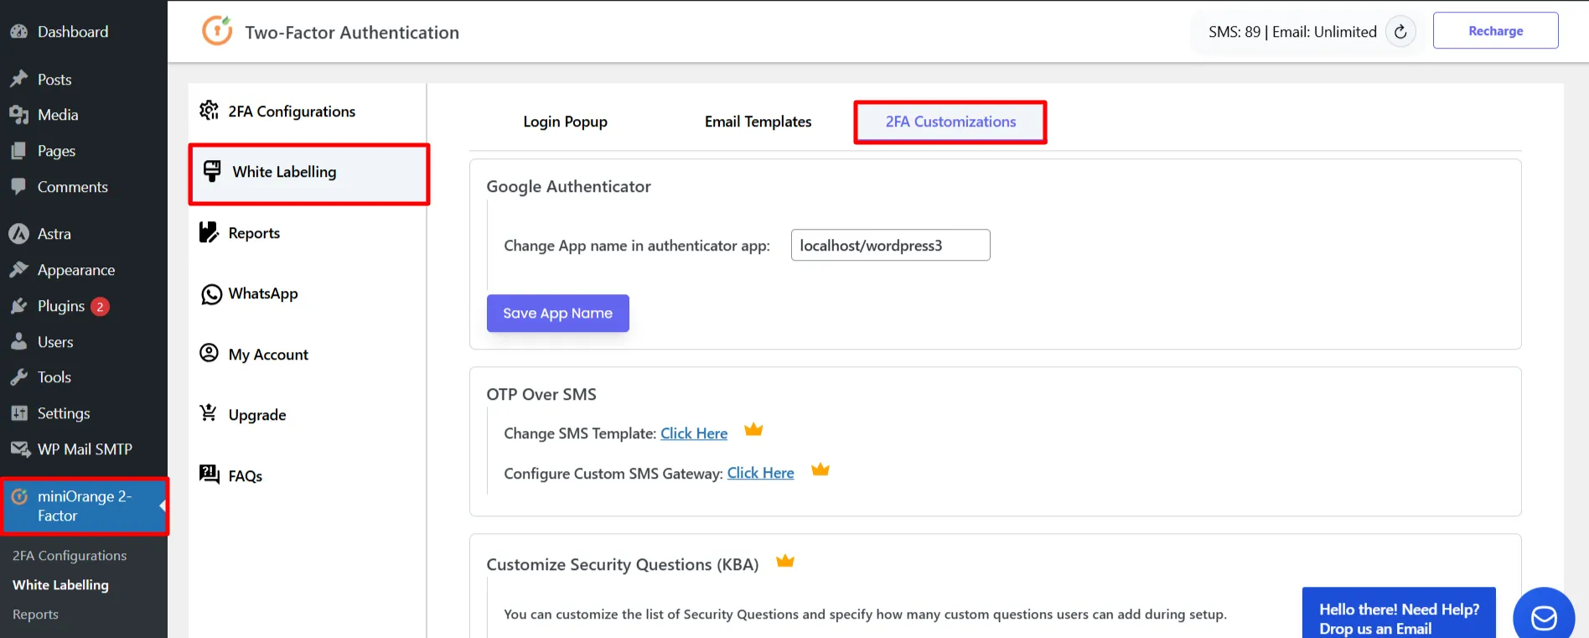Screen dimensions: 1589x638
Task: Click the miniOrange logo in the header
Action: pyautogui.click(x=217, y=31)
